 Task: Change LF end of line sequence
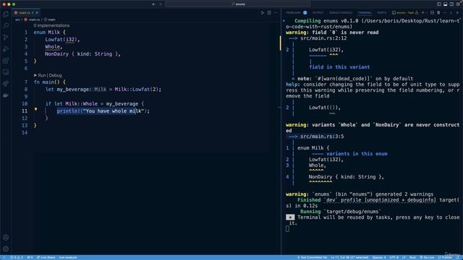404,257
